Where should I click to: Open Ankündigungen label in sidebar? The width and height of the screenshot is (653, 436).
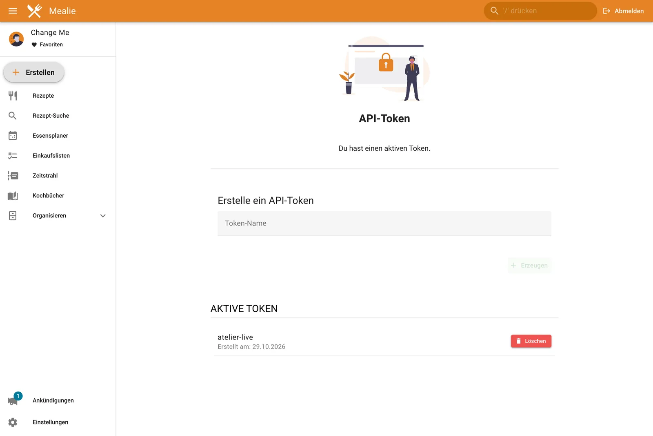click(x=53, y=401)
